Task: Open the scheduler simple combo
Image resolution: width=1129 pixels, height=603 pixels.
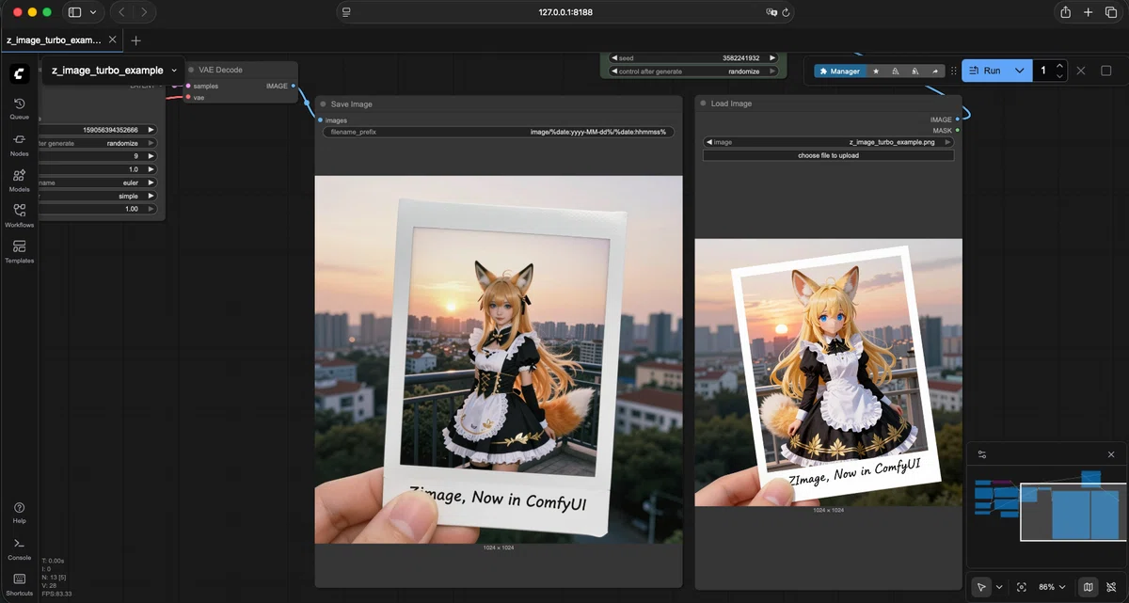Action: click(x=98, y=196)
